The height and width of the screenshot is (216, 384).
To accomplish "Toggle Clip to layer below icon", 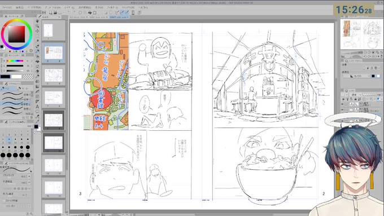I will tap(343, 99).
